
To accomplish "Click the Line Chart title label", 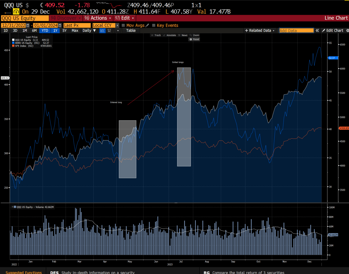I will 336,18.
